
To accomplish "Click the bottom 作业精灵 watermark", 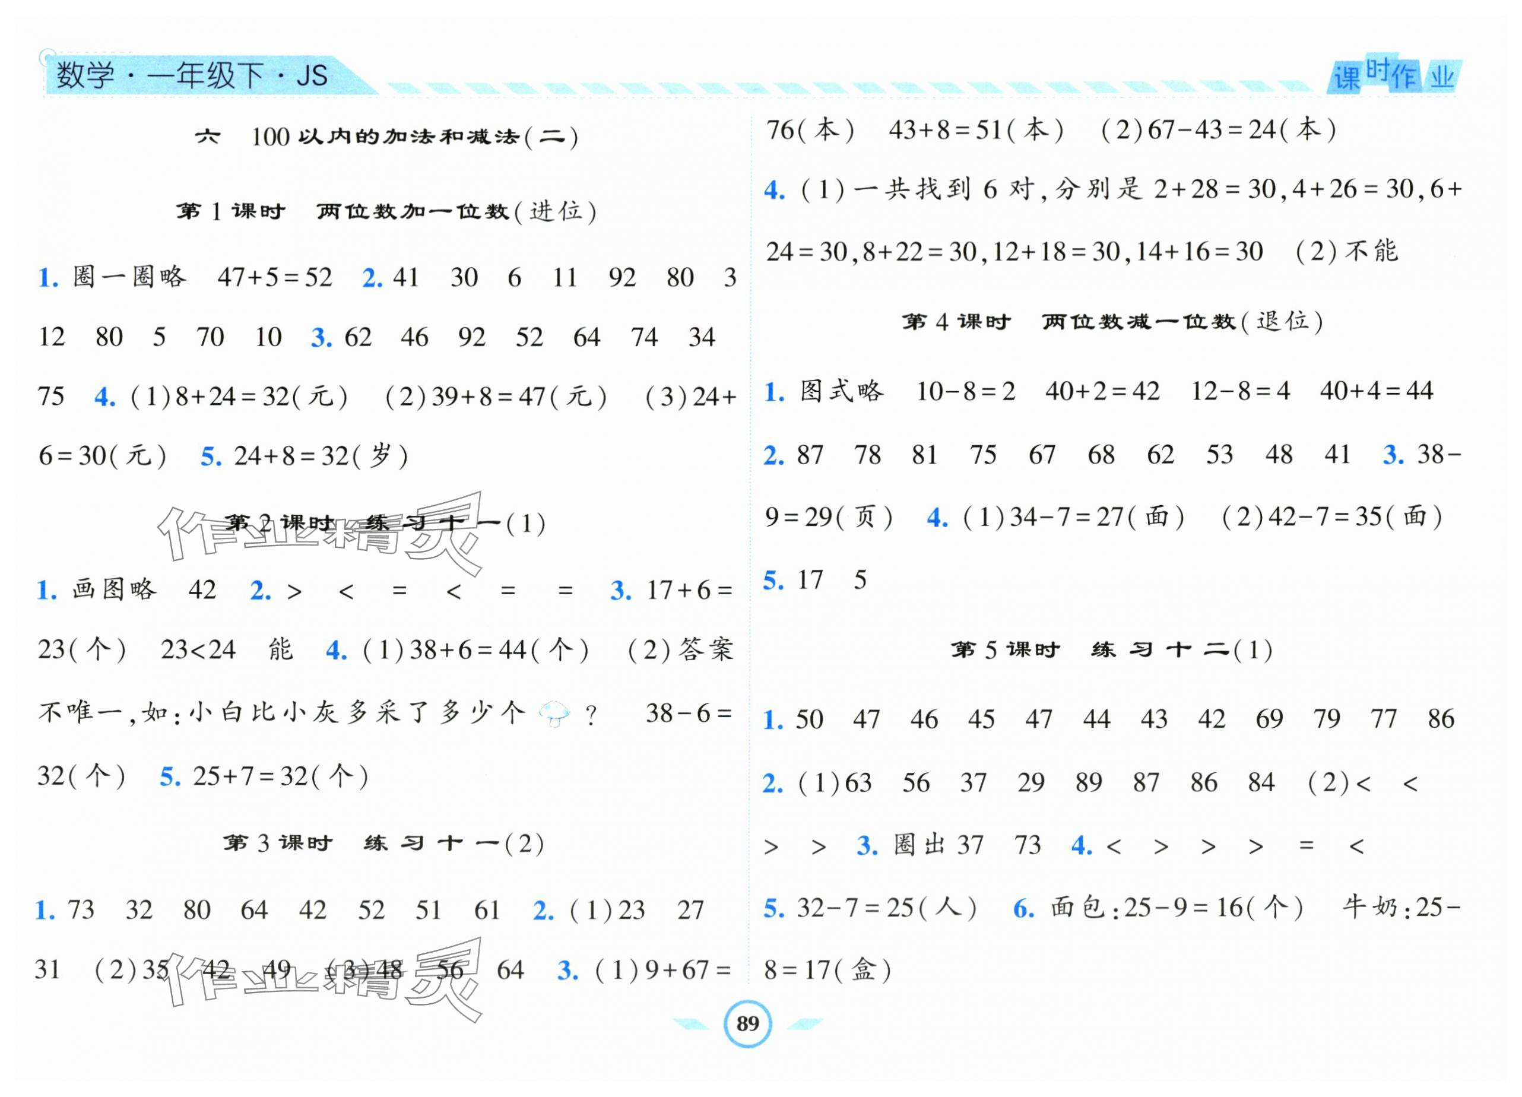I will 319,979.
